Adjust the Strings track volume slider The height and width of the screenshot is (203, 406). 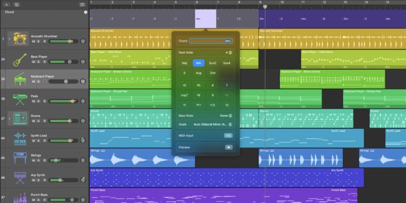click(64, 160)
